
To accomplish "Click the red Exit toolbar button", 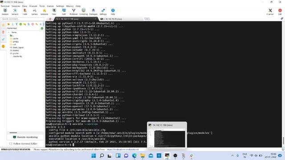I will pos(280,12).
